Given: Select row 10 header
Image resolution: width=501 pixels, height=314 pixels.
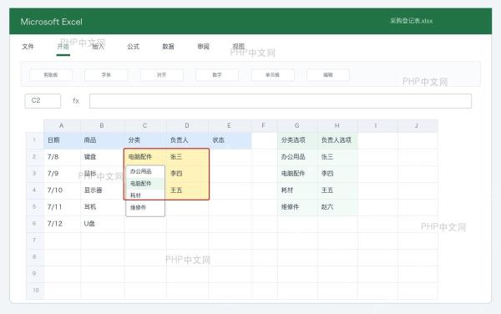Looking at the screenshot, I should point(35,291).
